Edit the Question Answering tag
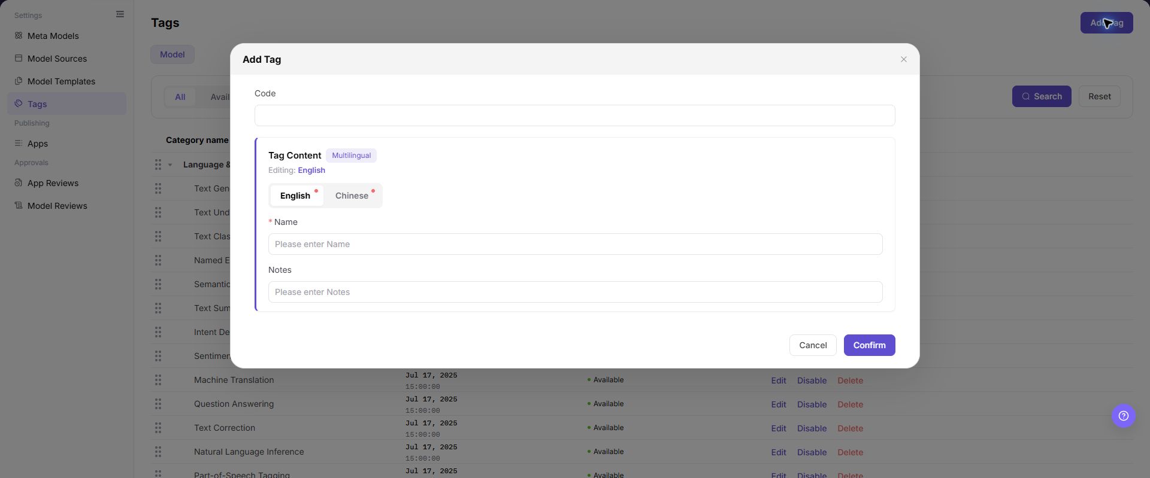This screenshot has height=478, width=1150. [778, 404]
